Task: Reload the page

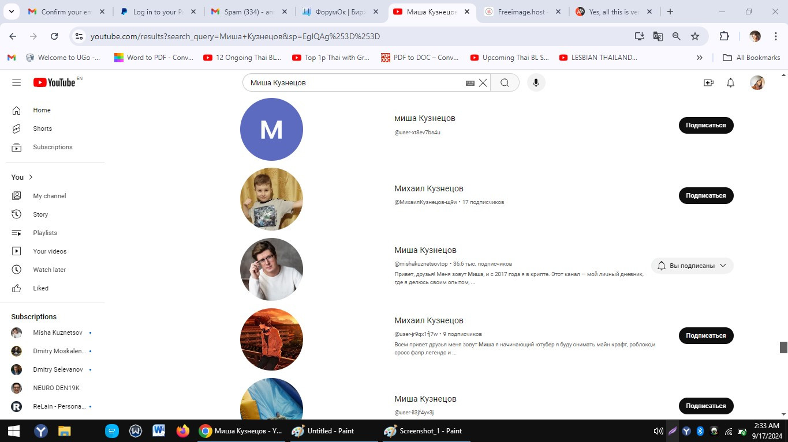Action: pyautogui.click(x=54, y=36)
